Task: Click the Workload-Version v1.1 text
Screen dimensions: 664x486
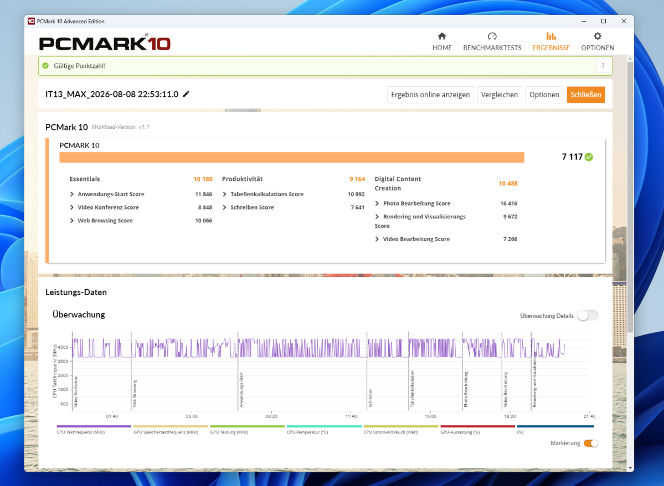Action: click(120, 127)
